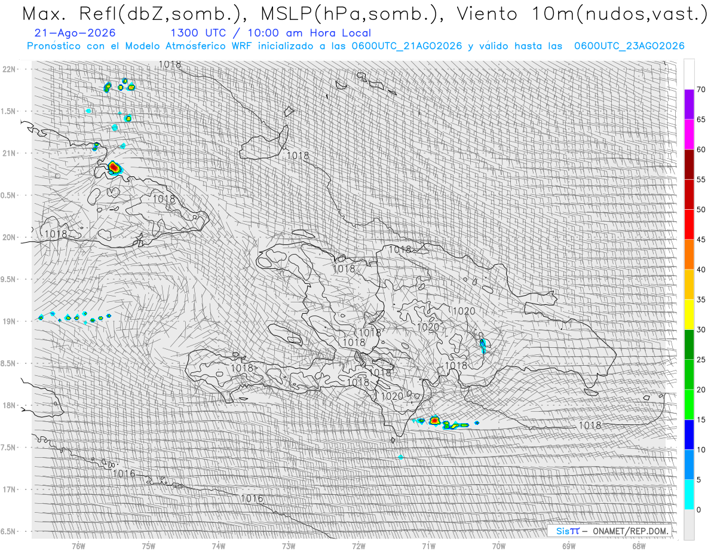The image size is (717, 554).
Task: Click the colorbar value 65
Action: (701, 120)
